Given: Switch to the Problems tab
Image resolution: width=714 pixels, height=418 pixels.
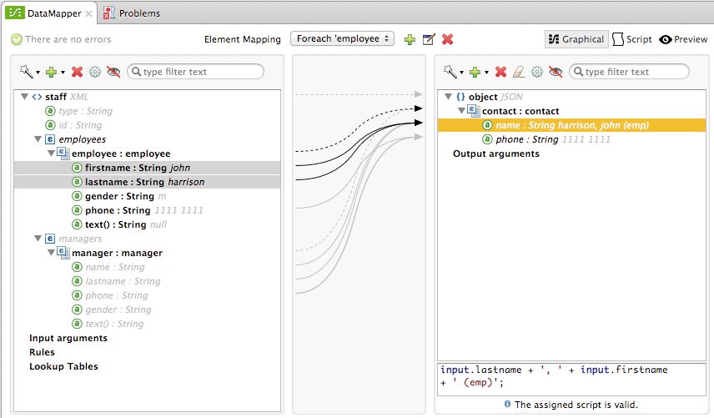Looking at the screenshot, I should pyautogui.click(x=132, y=13).
